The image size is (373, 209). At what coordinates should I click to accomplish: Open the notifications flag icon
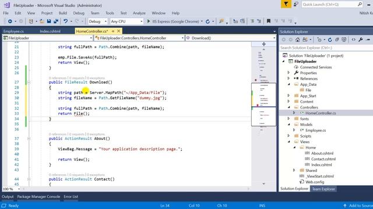(x=286, y=4)
